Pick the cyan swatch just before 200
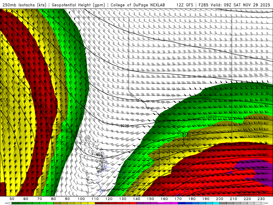The height and width of the screenshot is (205, 273). click(216, 203)
